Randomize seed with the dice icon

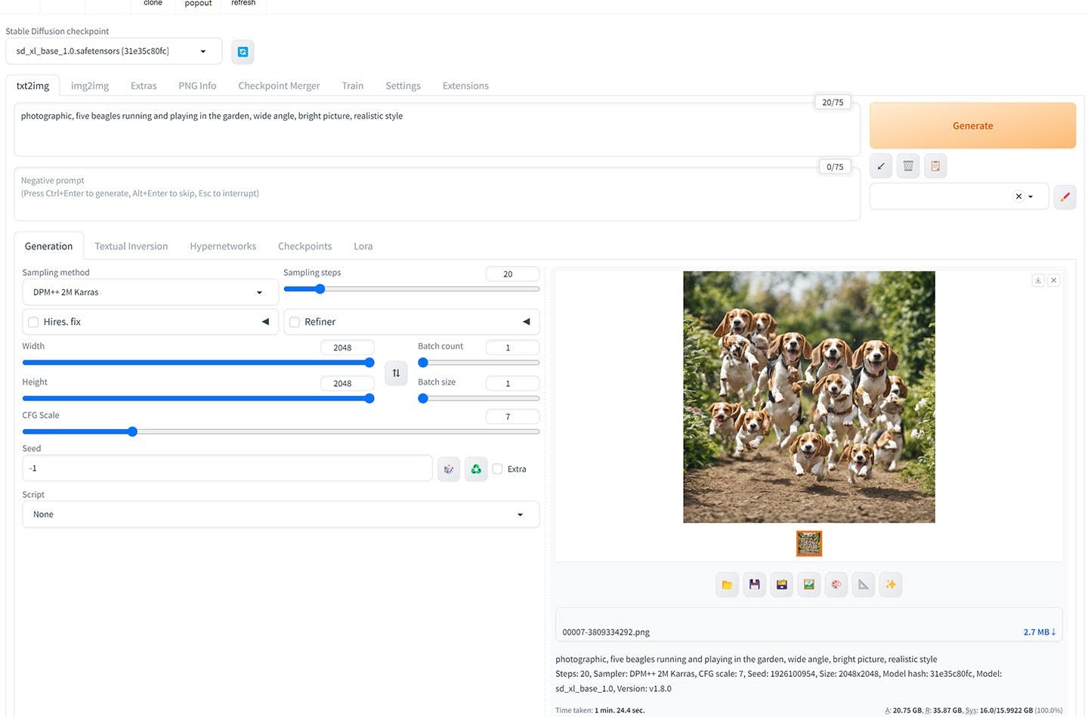tap(449, 469)
